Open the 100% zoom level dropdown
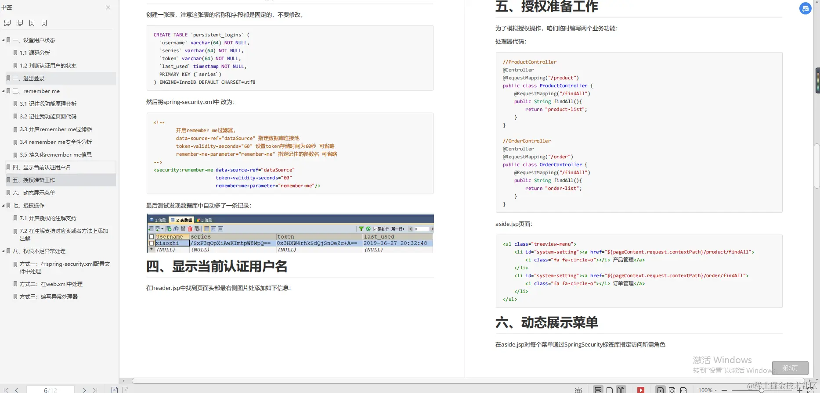Screen dimensions: 820x393 pos(708,390)
